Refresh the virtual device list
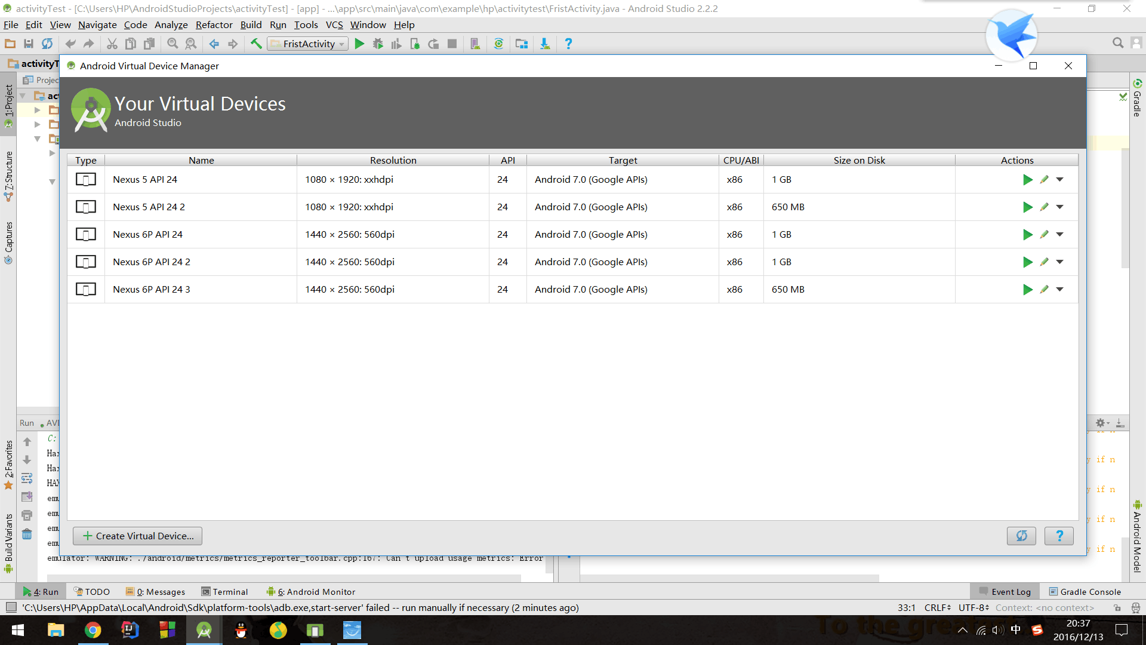The height and width of the screenshot is (645, 1146). pyautogui.click(x=1021, y=536)
